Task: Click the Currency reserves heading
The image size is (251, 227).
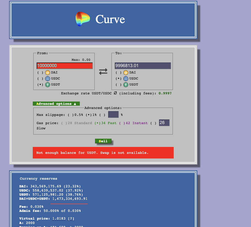Action: click(x=39, y=179)
